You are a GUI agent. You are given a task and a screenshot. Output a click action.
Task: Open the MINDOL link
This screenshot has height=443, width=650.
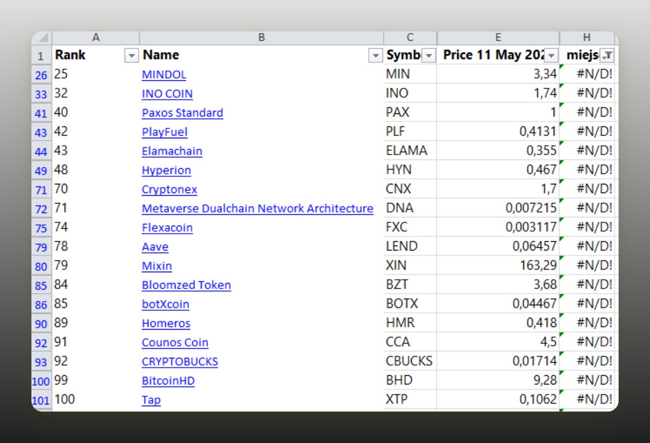click(x=164, y=75)
